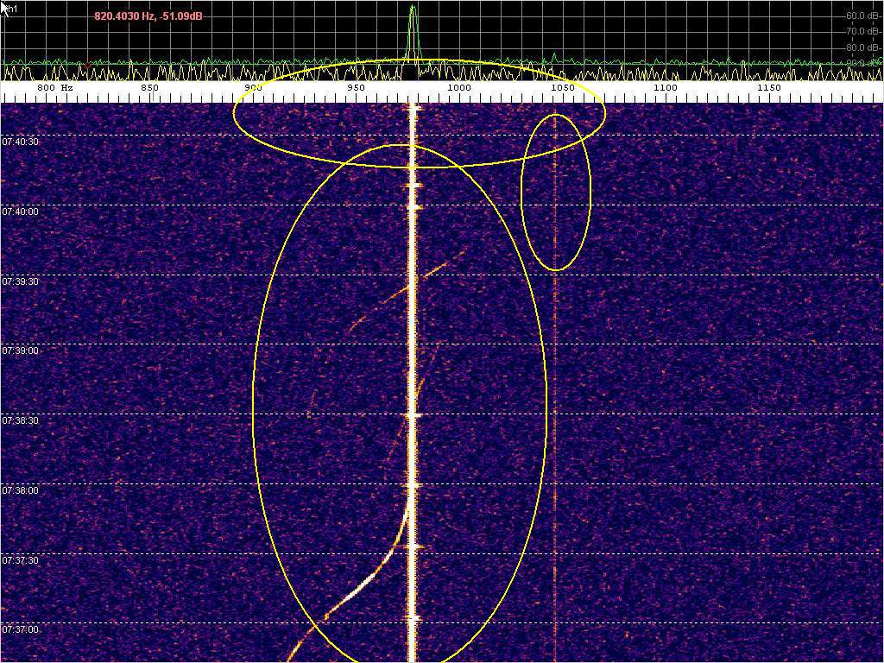Select the 1150 frequency ruler label
This screenshot has width=884, height=663.
768,88
